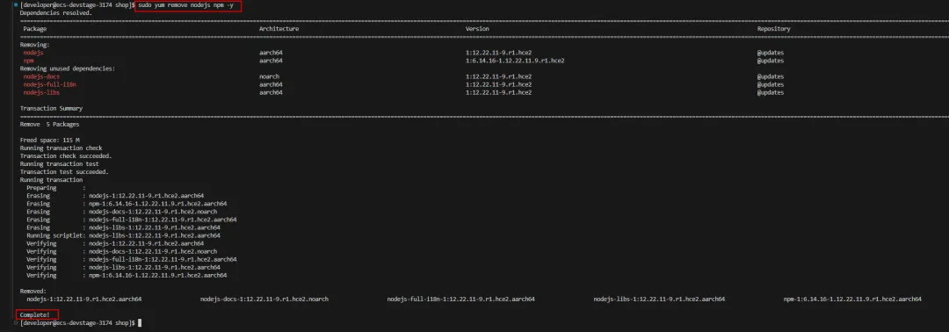The width and height of the screenshot is (949, 332).
Task: Click the 'Transaction check succeeded.' line
Action: tap(66, 156)
